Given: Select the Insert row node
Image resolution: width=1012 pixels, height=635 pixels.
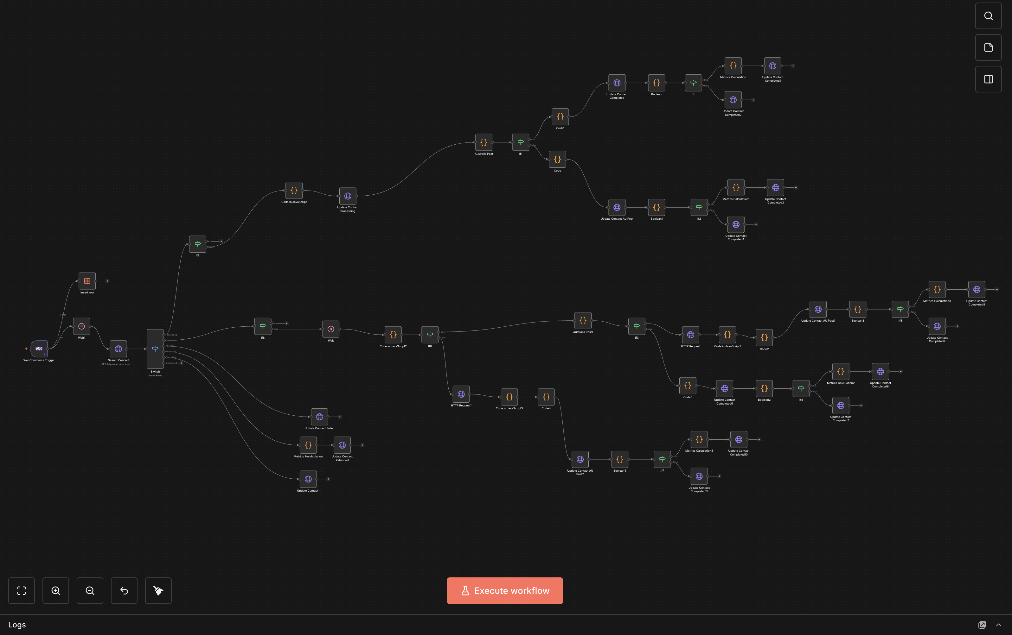Looking at the screenshot, I should pyautogui.click(x=87, y=281).
